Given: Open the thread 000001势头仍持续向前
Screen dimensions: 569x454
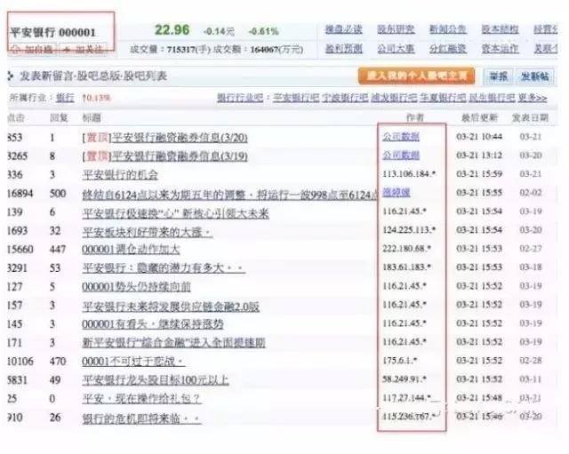Looking at the screenshot, I should point(136,287).
